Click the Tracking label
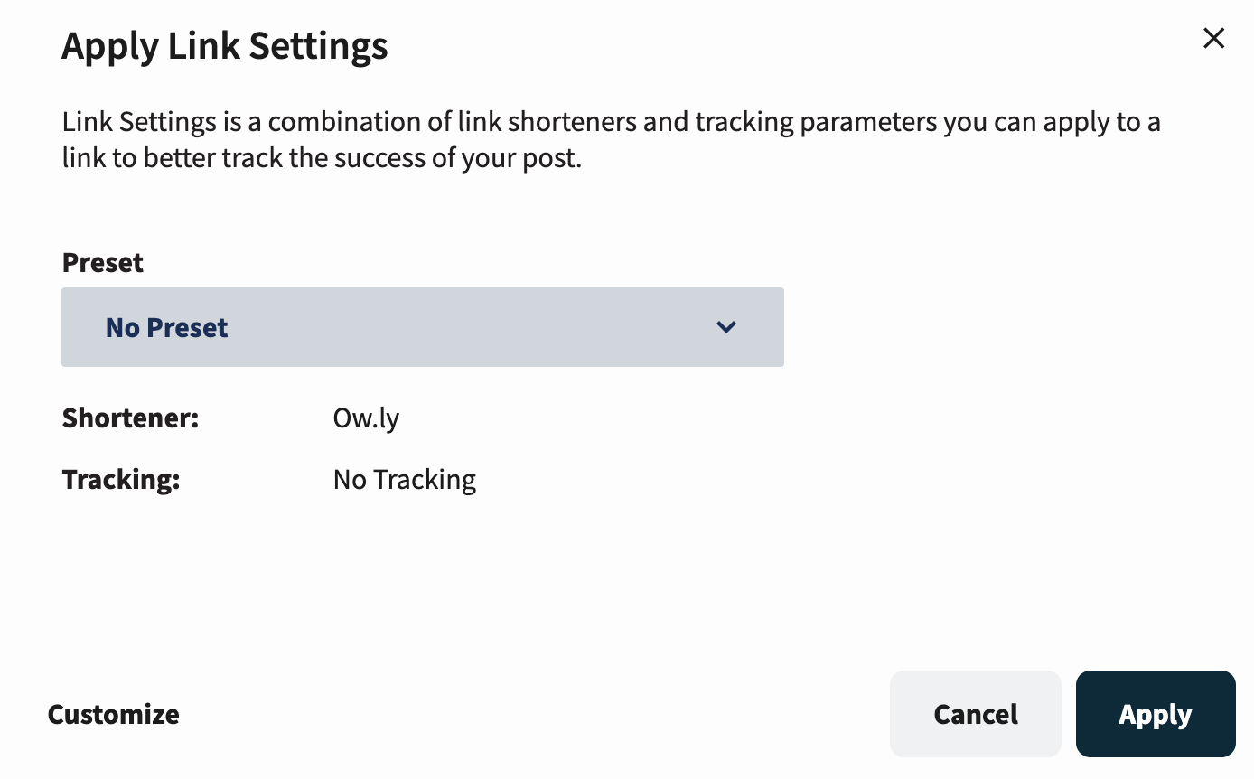The height and width of the screenshot is (779, 1254). point(120,479)
